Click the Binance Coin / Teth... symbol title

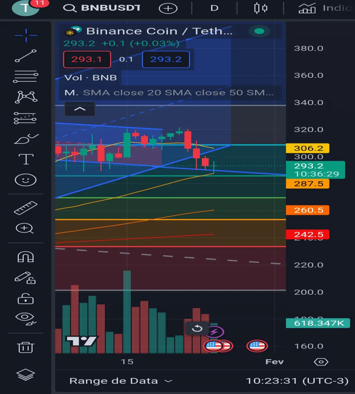[159, 31]
